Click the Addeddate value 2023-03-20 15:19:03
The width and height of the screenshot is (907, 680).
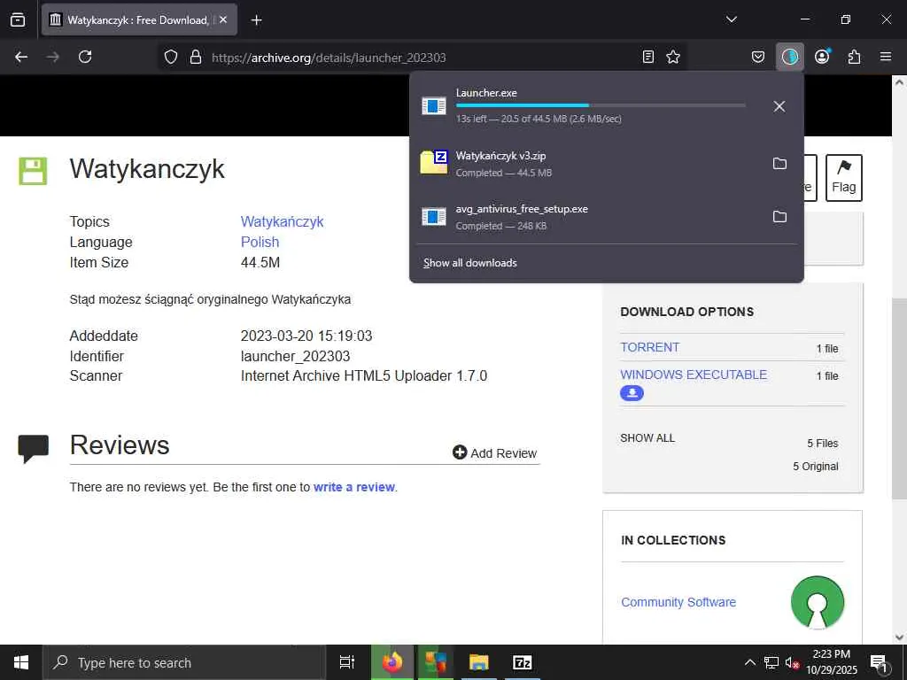306,336
